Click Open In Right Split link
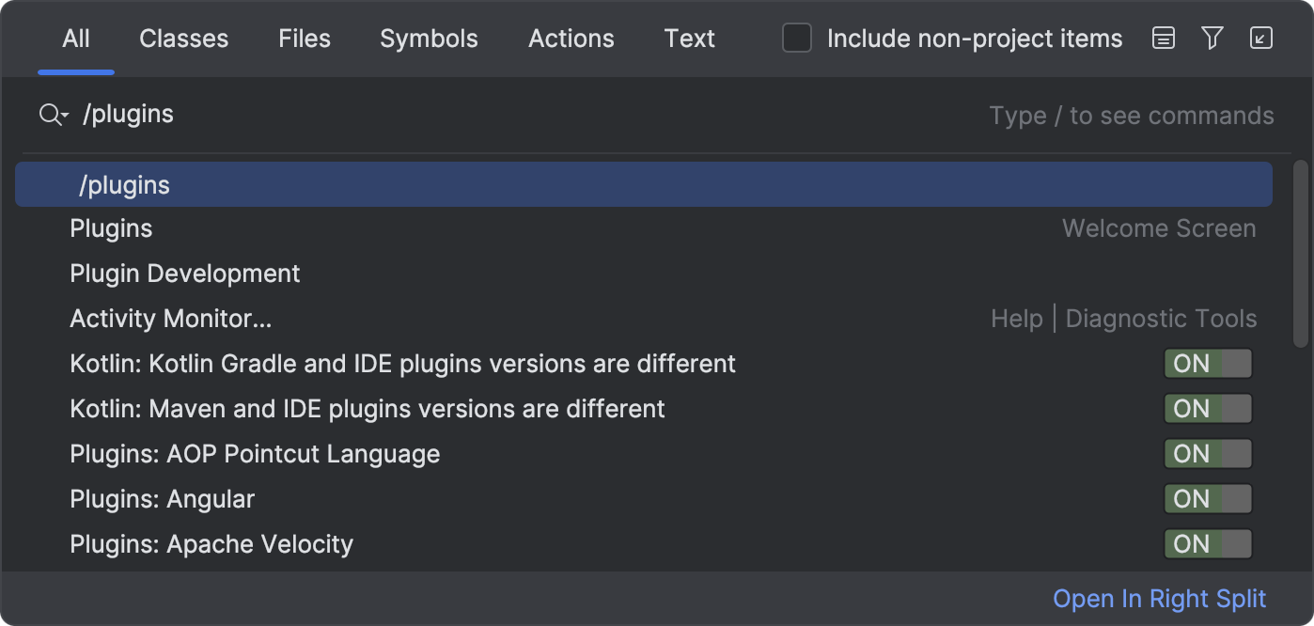 (1160, 599)
